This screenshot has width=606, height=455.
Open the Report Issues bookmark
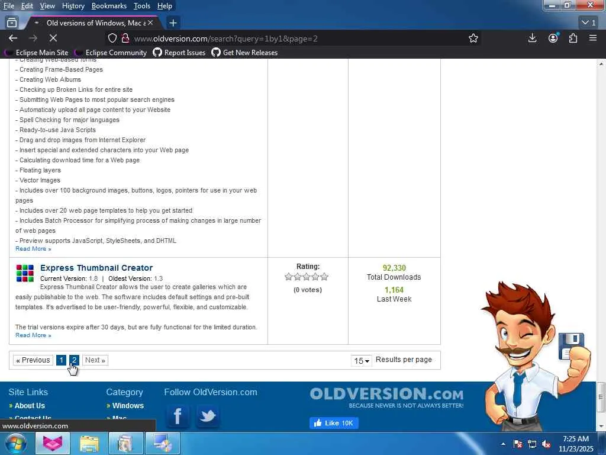tap(179, 53)
